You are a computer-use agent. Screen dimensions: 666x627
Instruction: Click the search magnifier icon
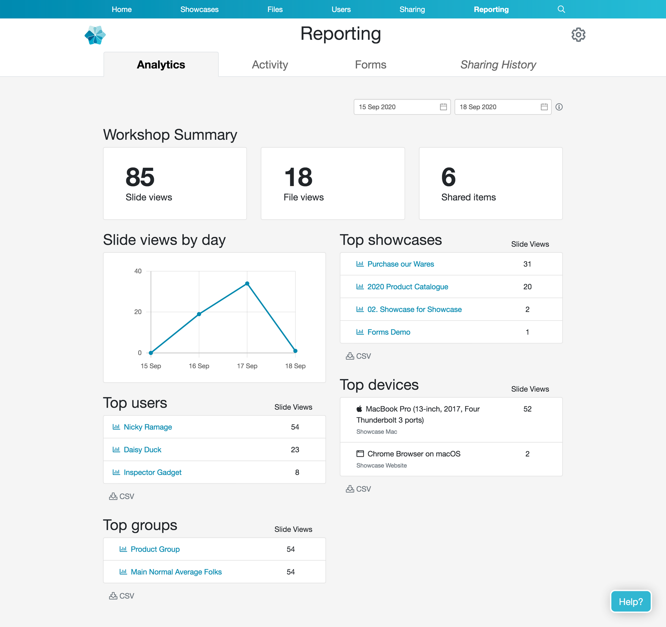561,9
